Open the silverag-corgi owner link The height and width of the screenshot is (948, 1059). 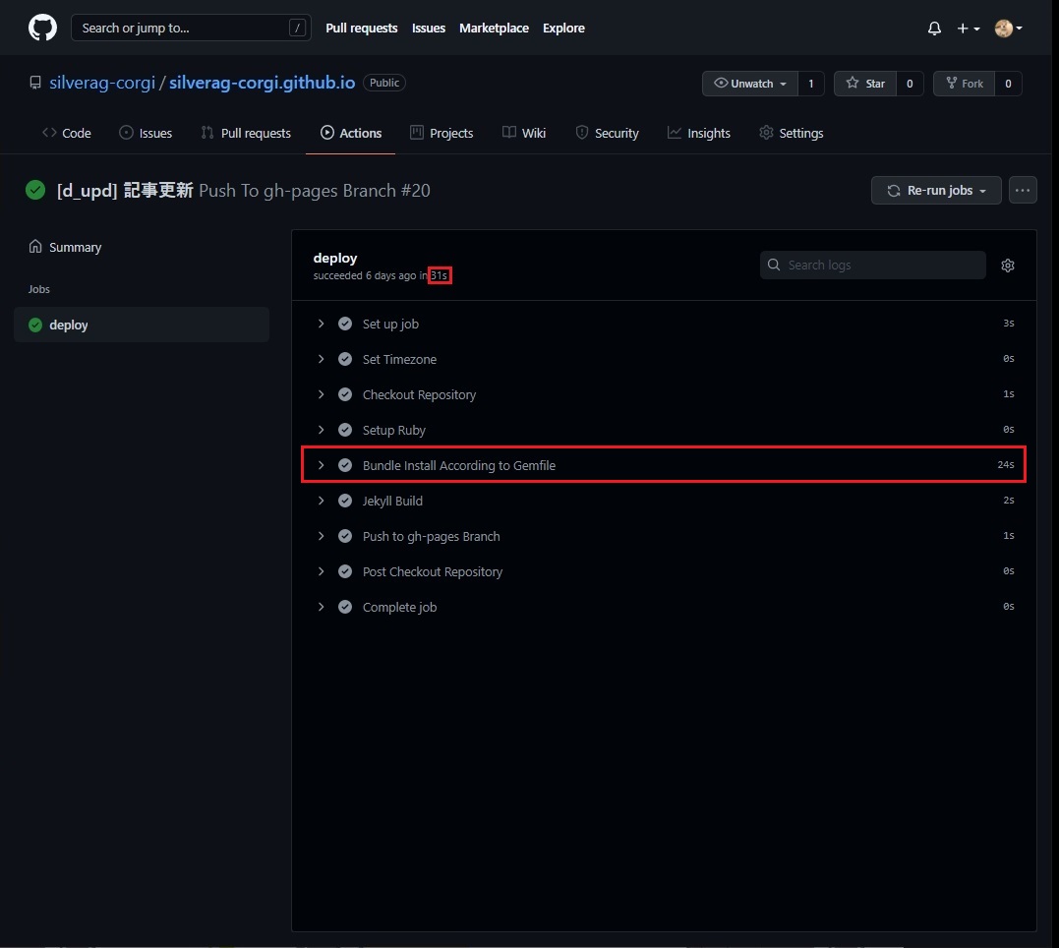click(x=102, y=83)
